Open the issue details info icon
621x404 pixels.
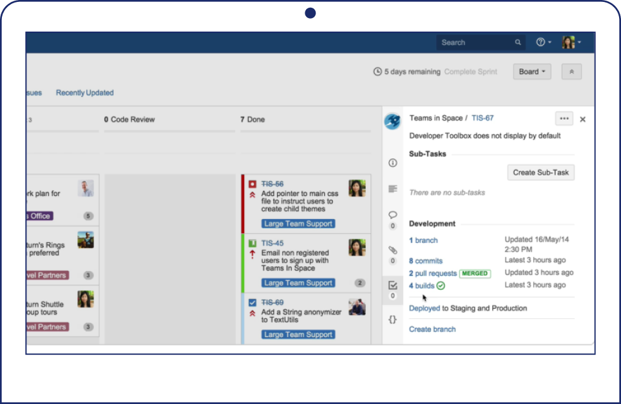tap(392, 163)
